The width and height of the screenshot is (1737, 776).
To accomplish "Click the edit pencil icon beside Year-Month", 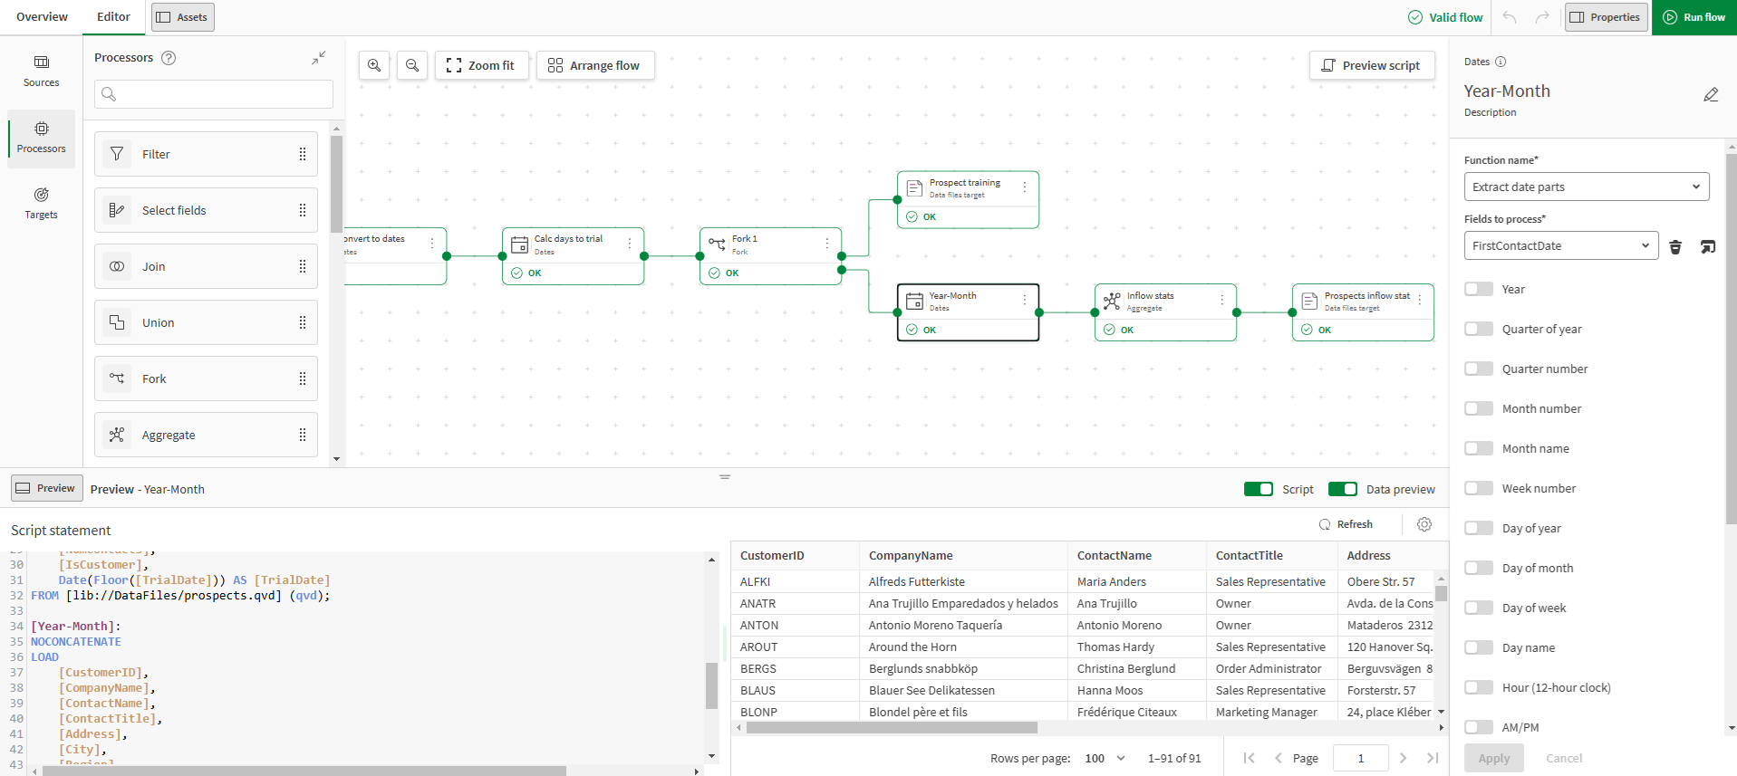I will click(1710, 94).
